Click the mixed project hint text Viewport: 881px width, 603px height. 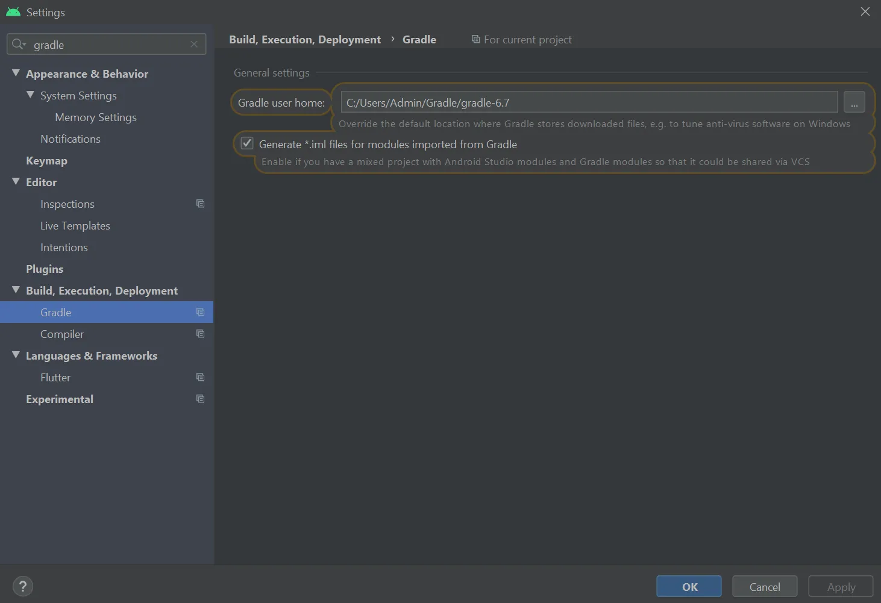coord(536,162)
